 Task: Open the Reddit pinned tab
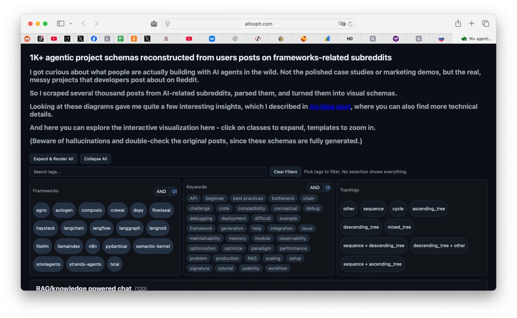27,39
